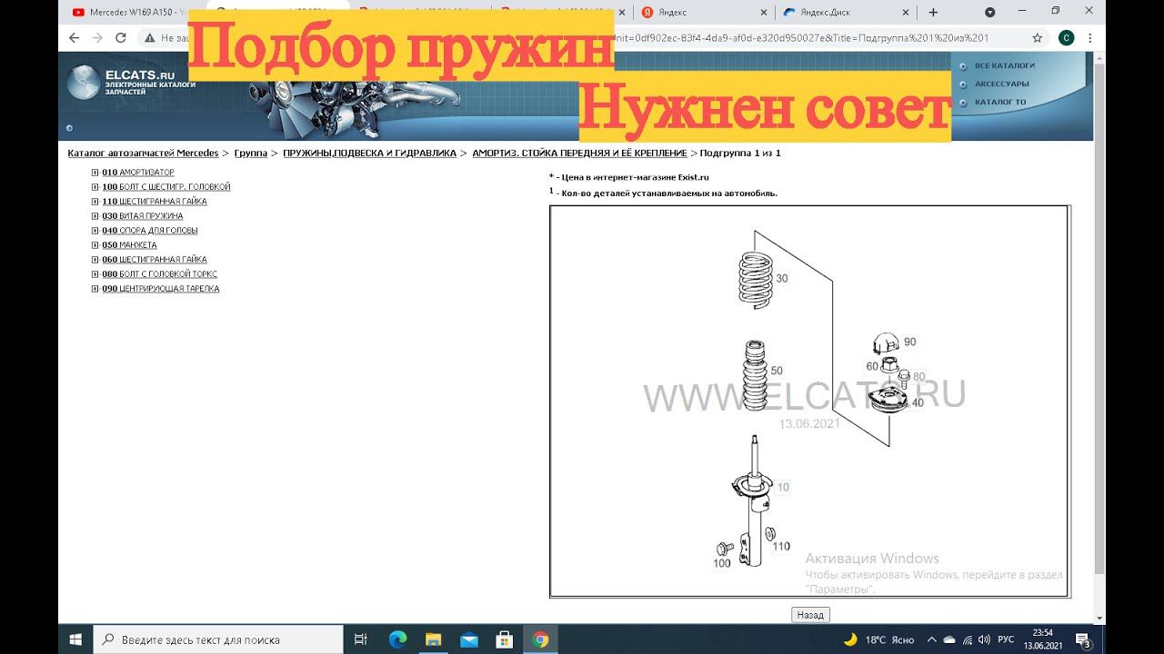This screenshot has width=1164, height=654.
Task: Go to Каталог автозапчастей Mercedes breadcrumb
Action: click(143, 154)
